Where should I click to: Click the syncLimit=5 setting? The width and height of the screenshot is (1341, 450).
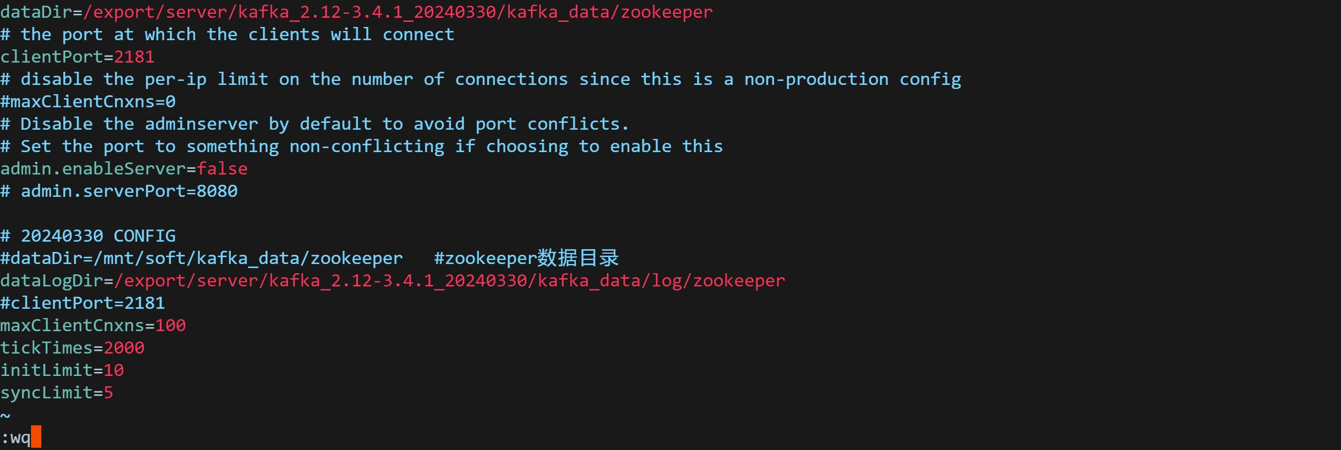pyautogui.click(x=57, y=393)
